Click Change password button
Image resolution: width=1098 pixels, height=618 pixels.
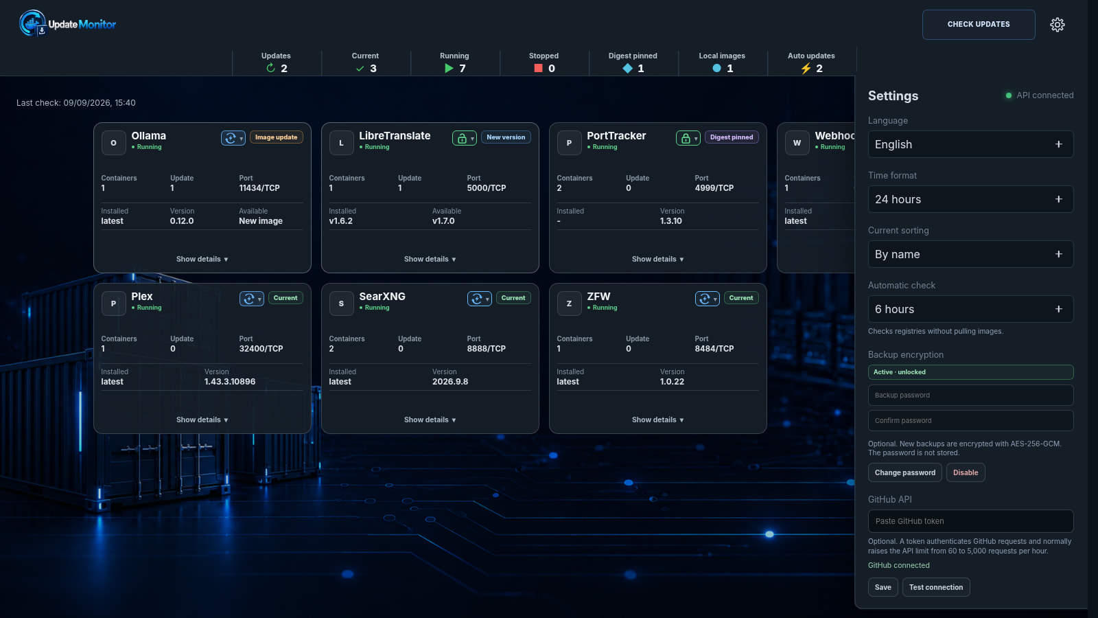pyautogui.click(x=905, y=472)
